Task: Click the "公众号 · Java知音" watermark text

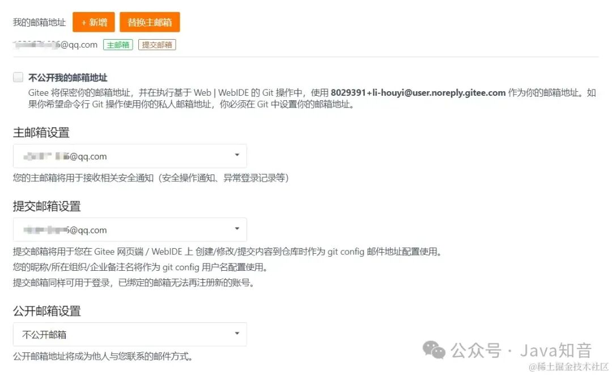Action: point(521,350)
